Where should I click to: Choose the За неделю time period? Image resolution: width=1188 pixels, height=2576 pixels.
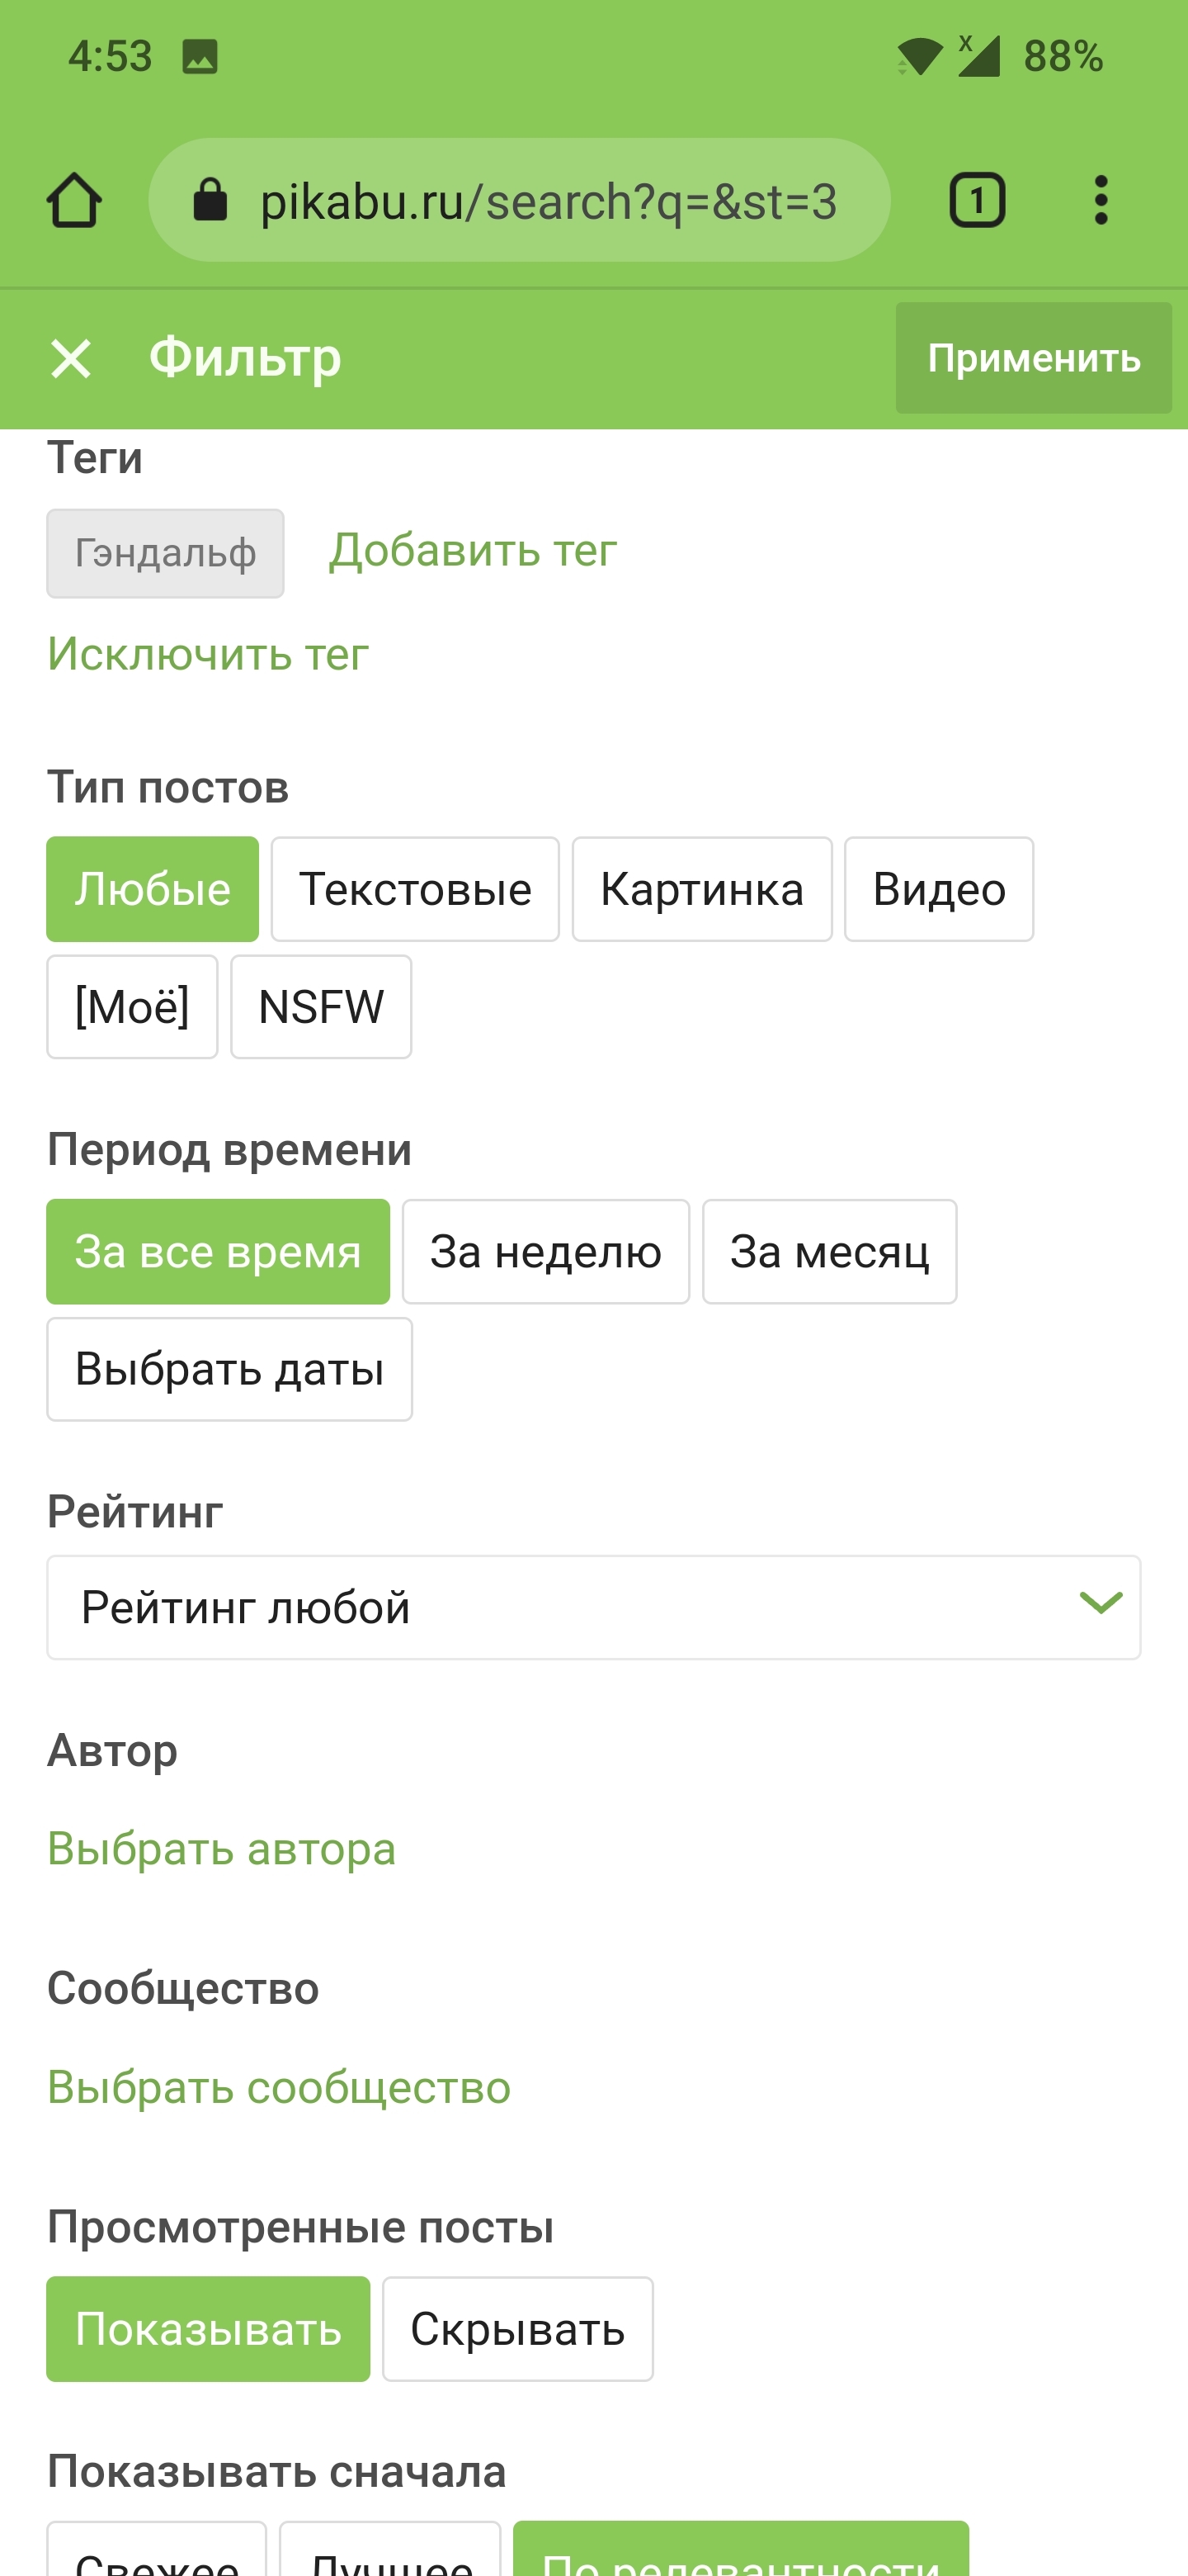pyautogui.click(x=545, y=1251)
